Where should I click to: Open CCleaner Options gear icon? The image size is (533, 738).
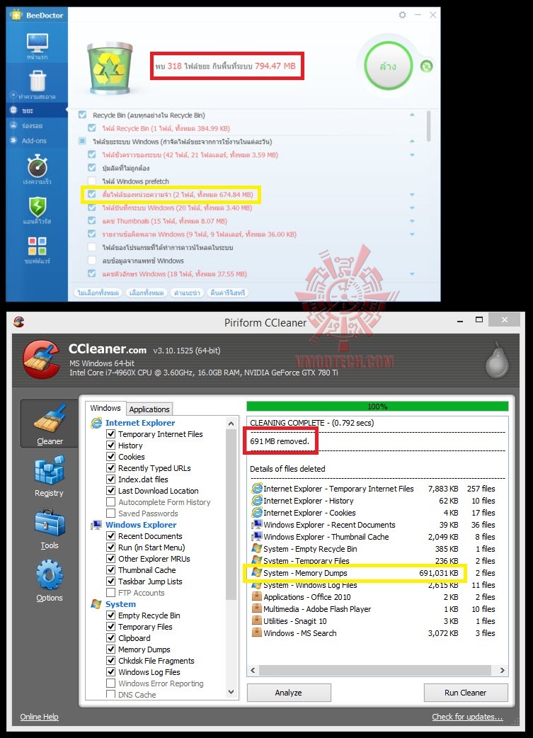click(x=50, y=574)
